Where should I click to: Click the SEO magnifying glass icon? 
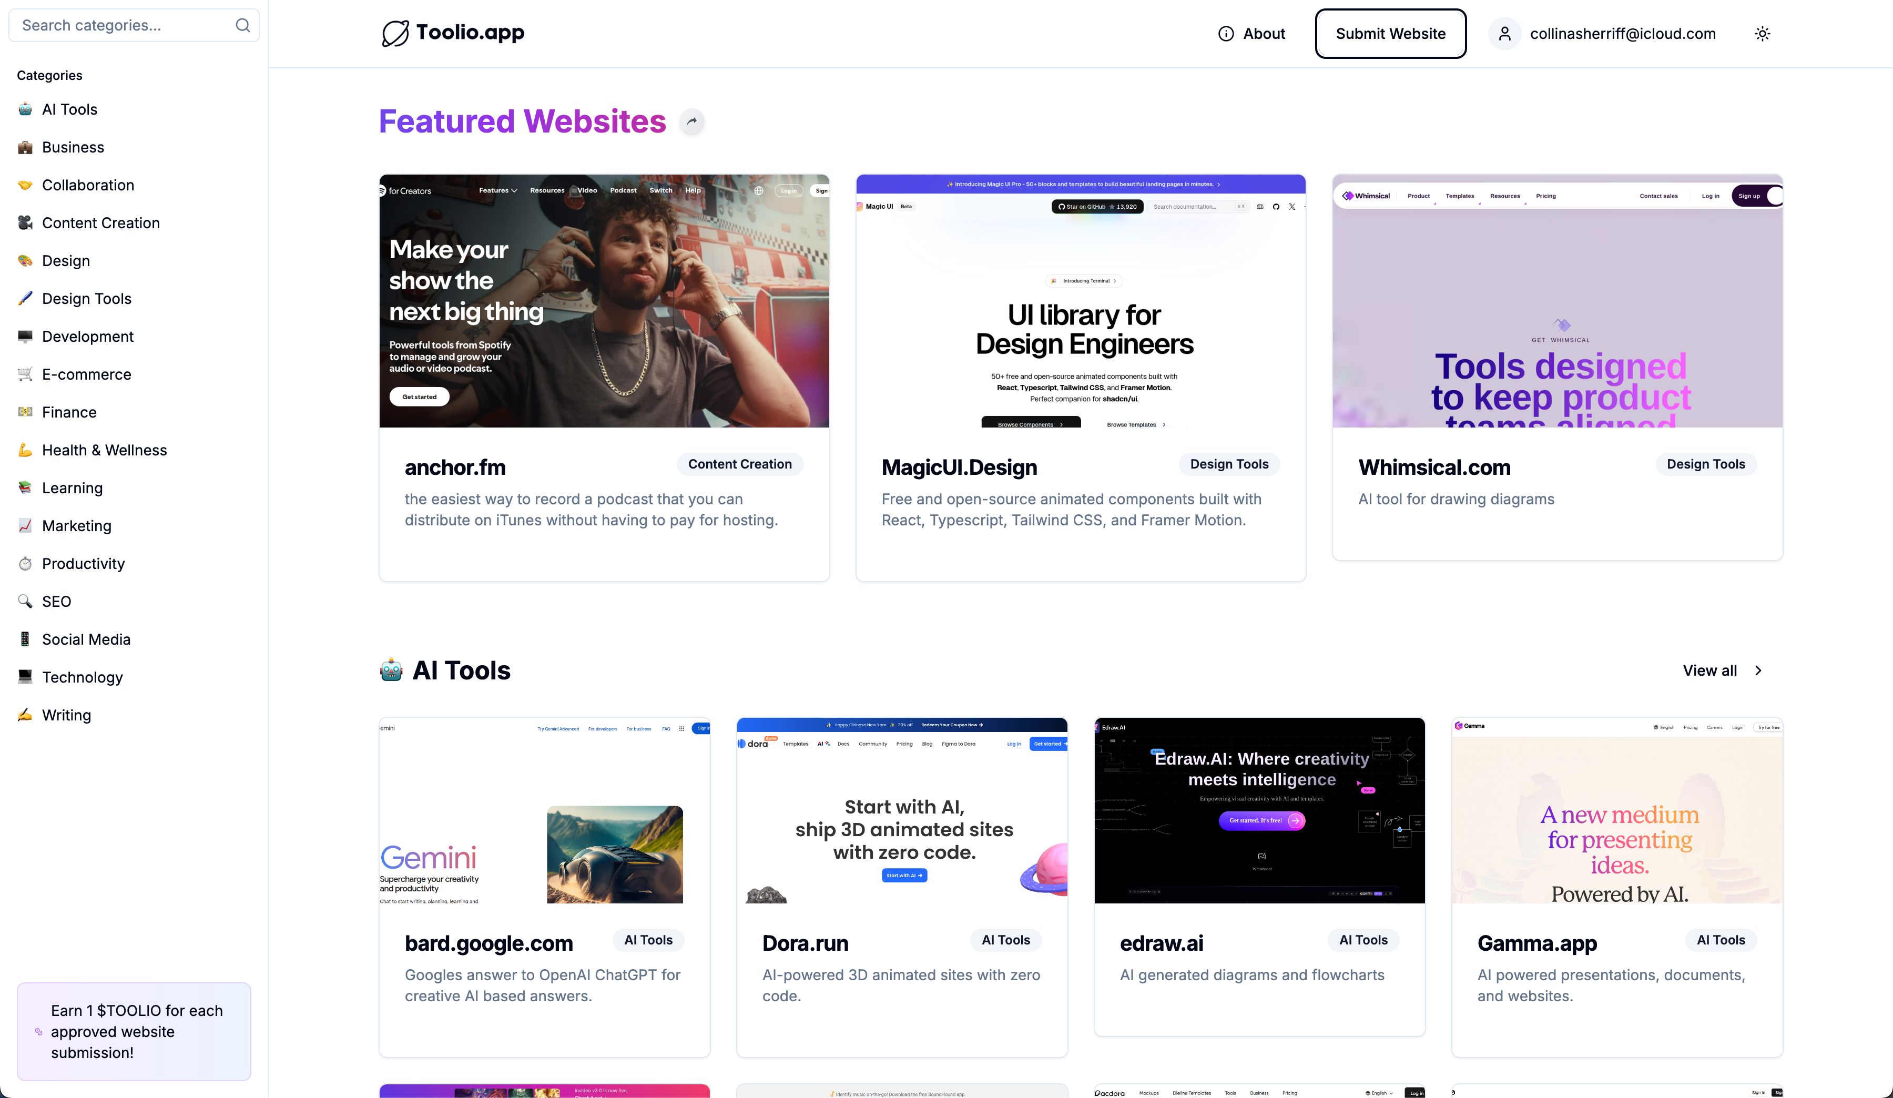click(26, 602)
